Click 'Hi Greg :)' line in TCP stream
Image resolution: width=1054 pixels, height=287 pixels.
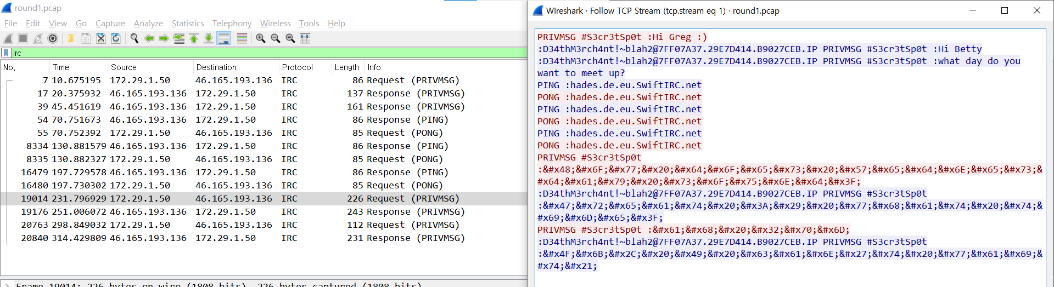click(x=622, y=37)
